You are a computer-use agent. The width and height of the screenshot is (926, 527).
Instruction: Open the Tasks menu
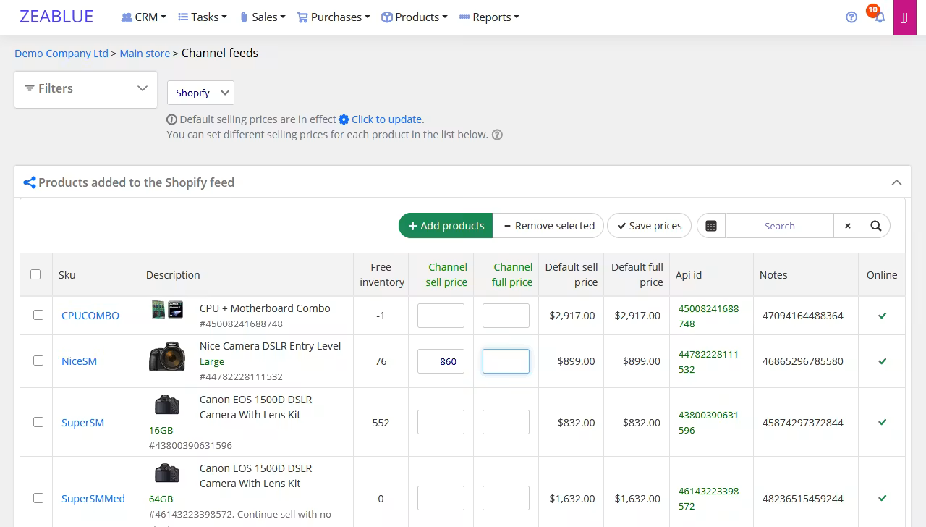tap(203, 17)
